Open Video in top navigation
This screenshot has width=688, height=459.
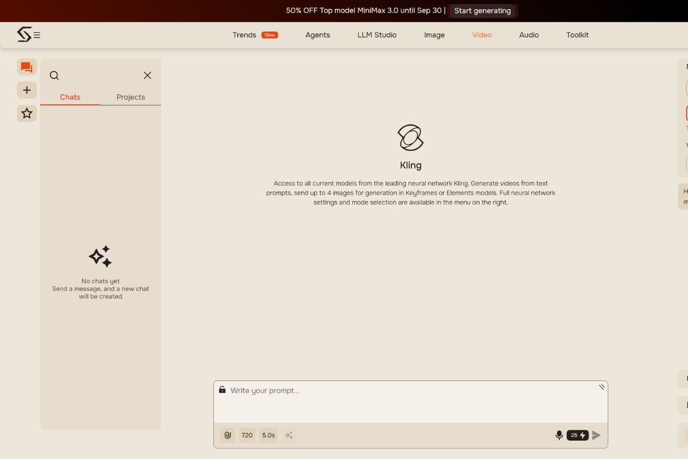(x=482, y=35)
